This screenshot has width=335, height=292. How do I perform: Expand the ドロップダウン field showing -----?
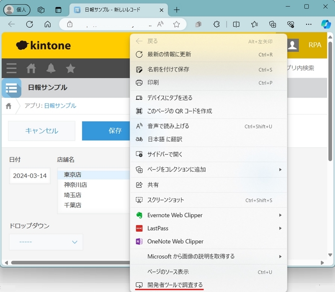(x=46, y=242)
